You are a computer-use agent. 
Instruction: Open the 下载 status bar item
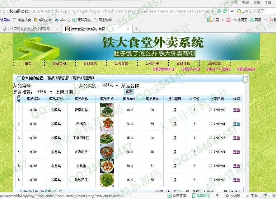click(252, 196)
